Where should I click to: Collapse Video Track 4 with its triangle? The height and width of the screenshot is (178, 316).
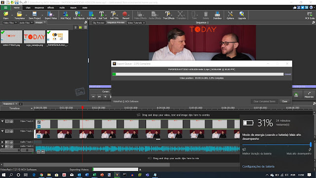coord(2,121)
